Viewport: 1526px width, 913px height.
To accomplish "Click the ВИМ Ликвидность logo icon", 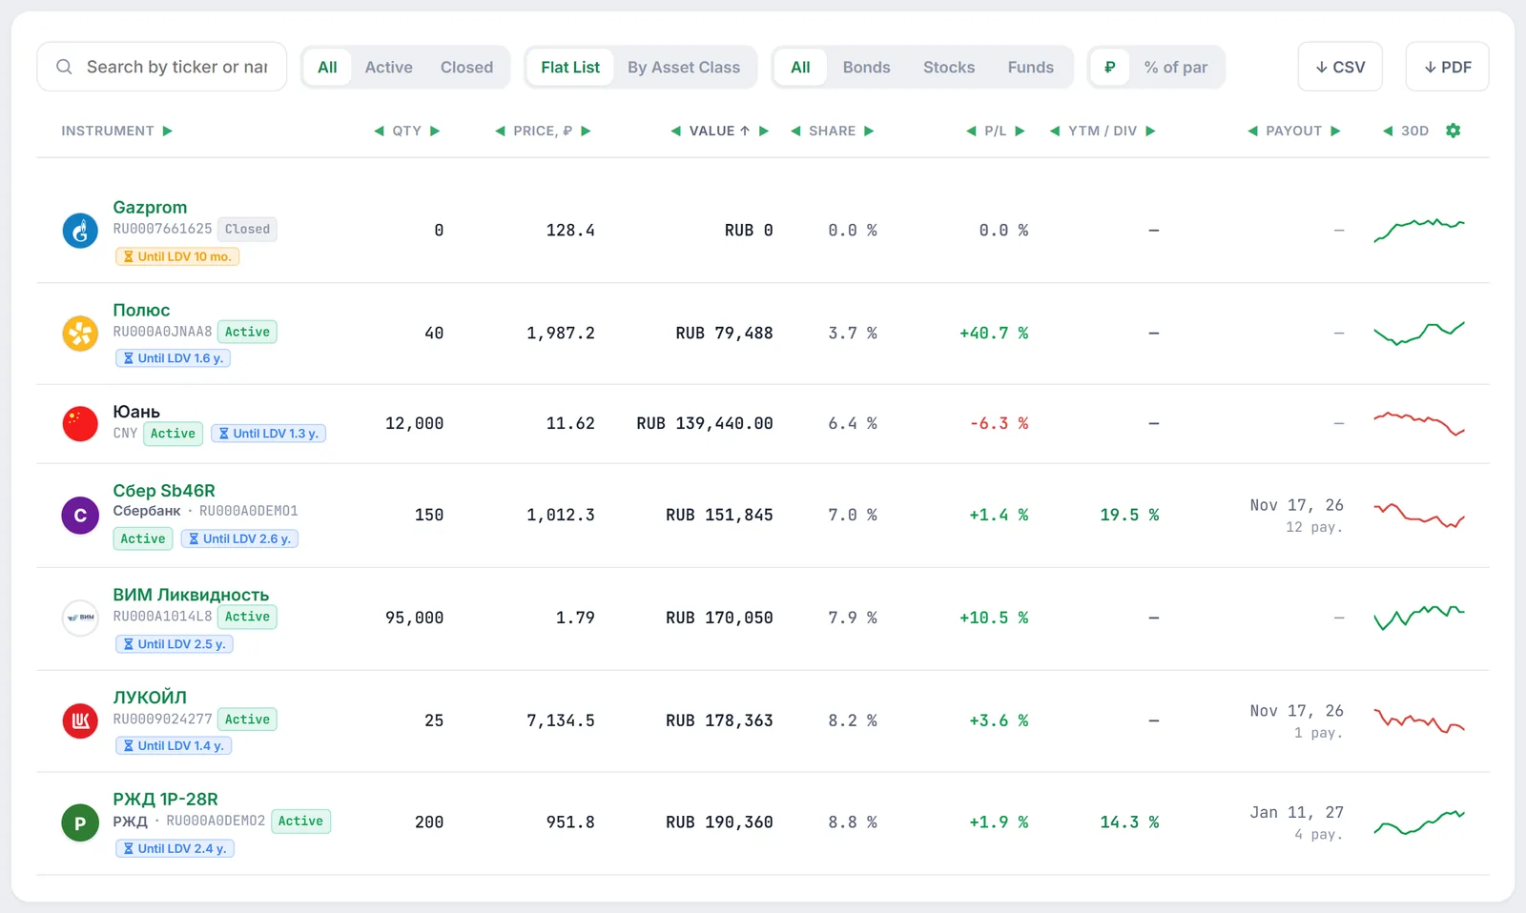I will [x=80, y=618].
